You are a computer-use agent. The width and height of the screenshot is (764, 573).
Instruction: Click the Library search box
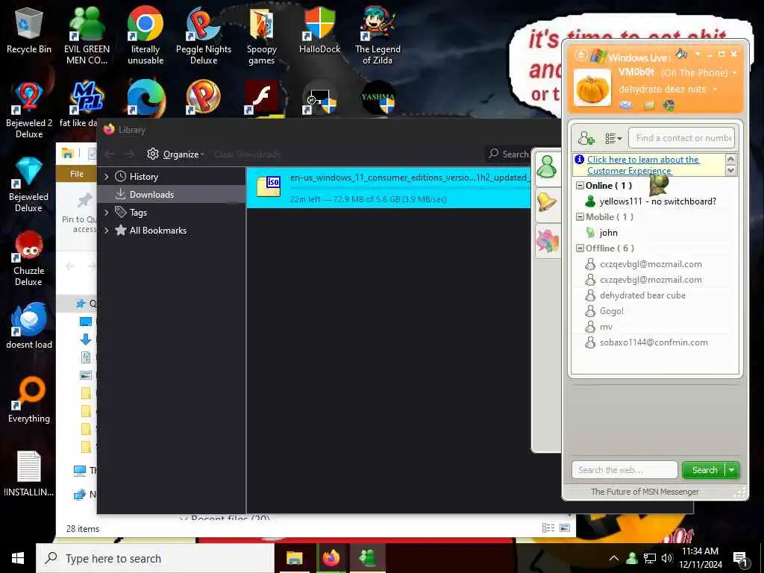(509, 154)
